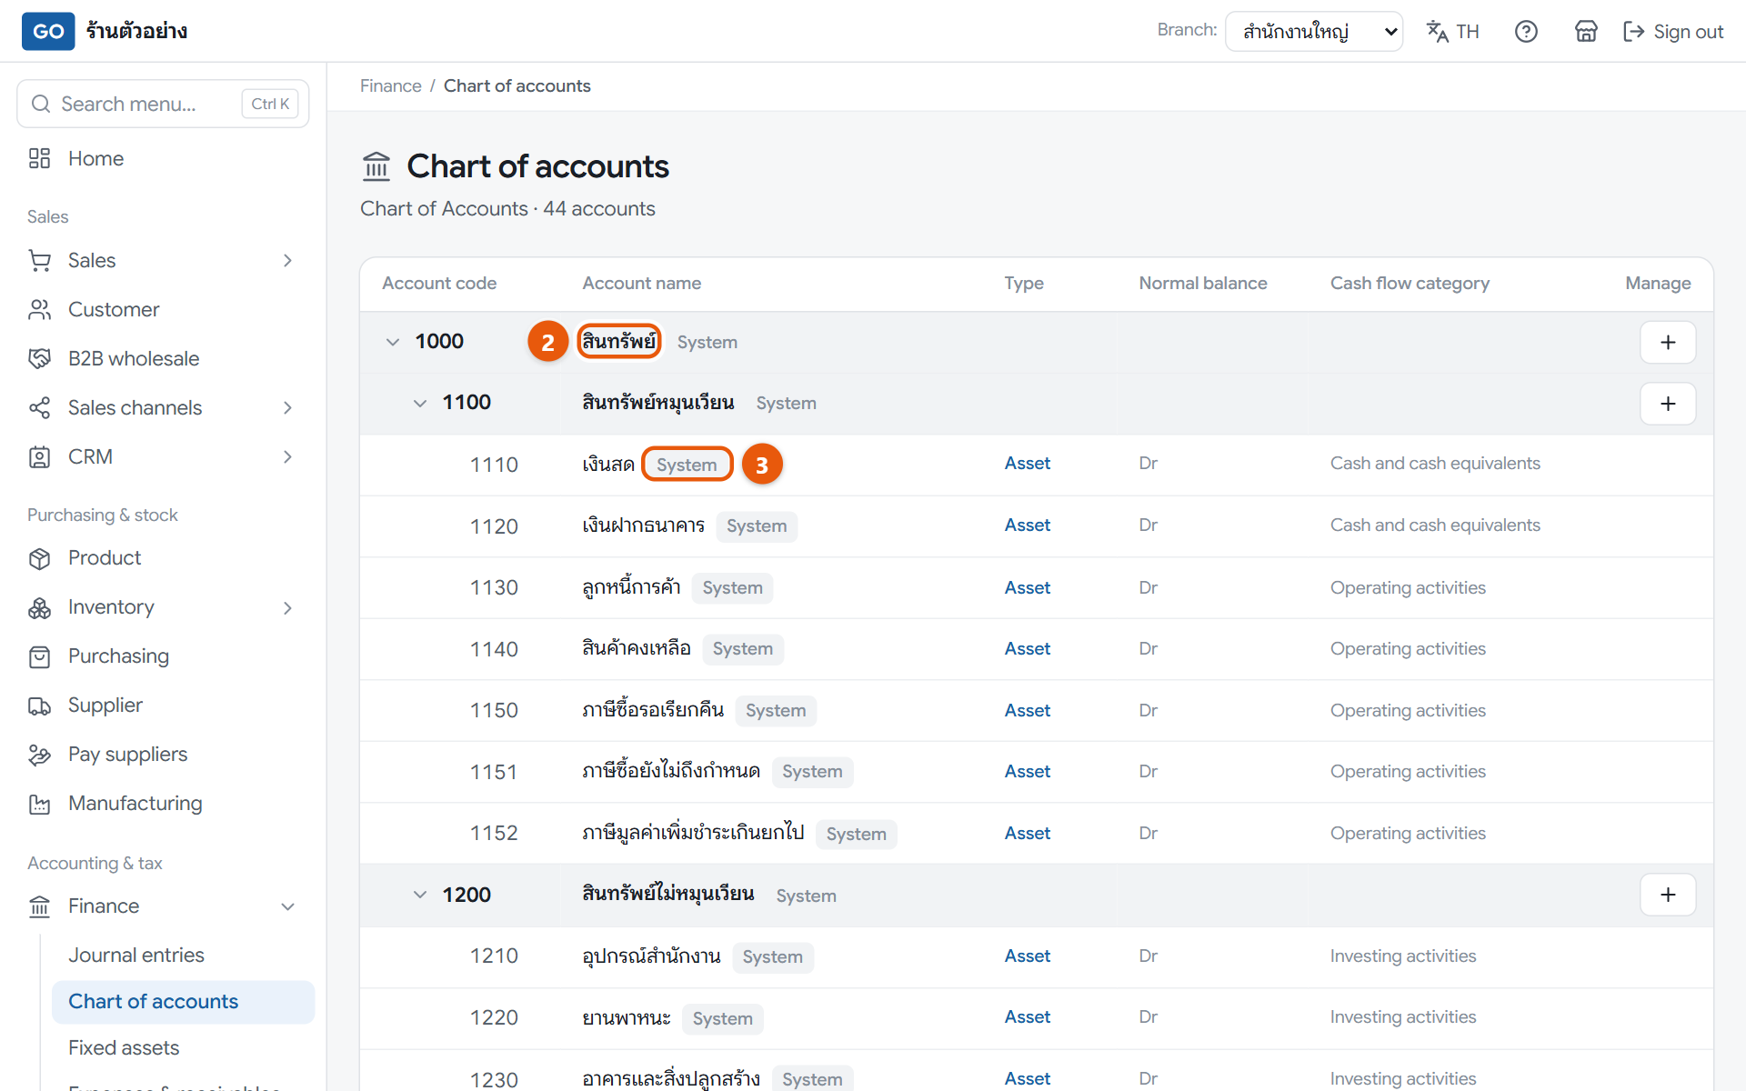Click the language translate TH icon
The image size is (1746, 1091).
tap(1452, 32)
